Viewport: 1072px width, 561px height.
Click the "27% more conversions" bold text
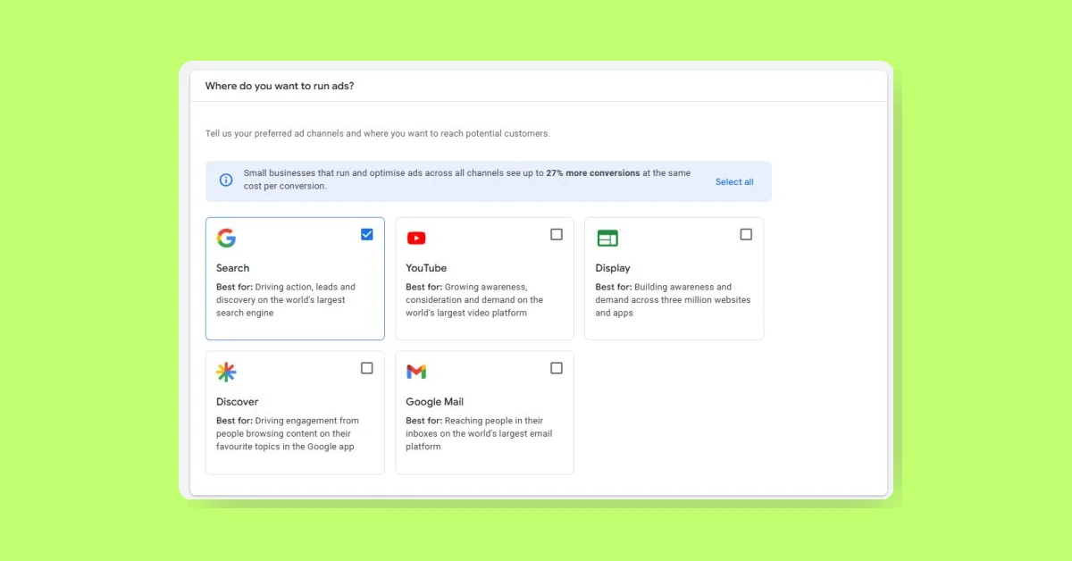pos(592,173)
